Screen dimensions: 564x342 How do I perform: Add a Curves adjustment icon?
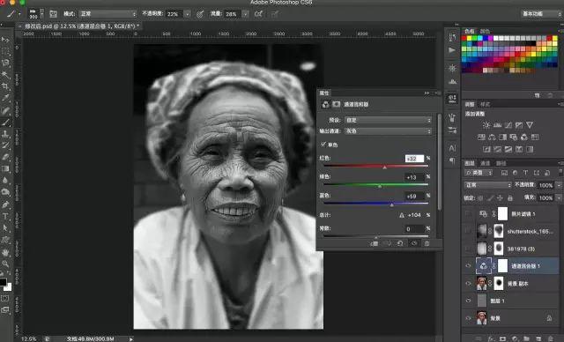pos(508,125)
